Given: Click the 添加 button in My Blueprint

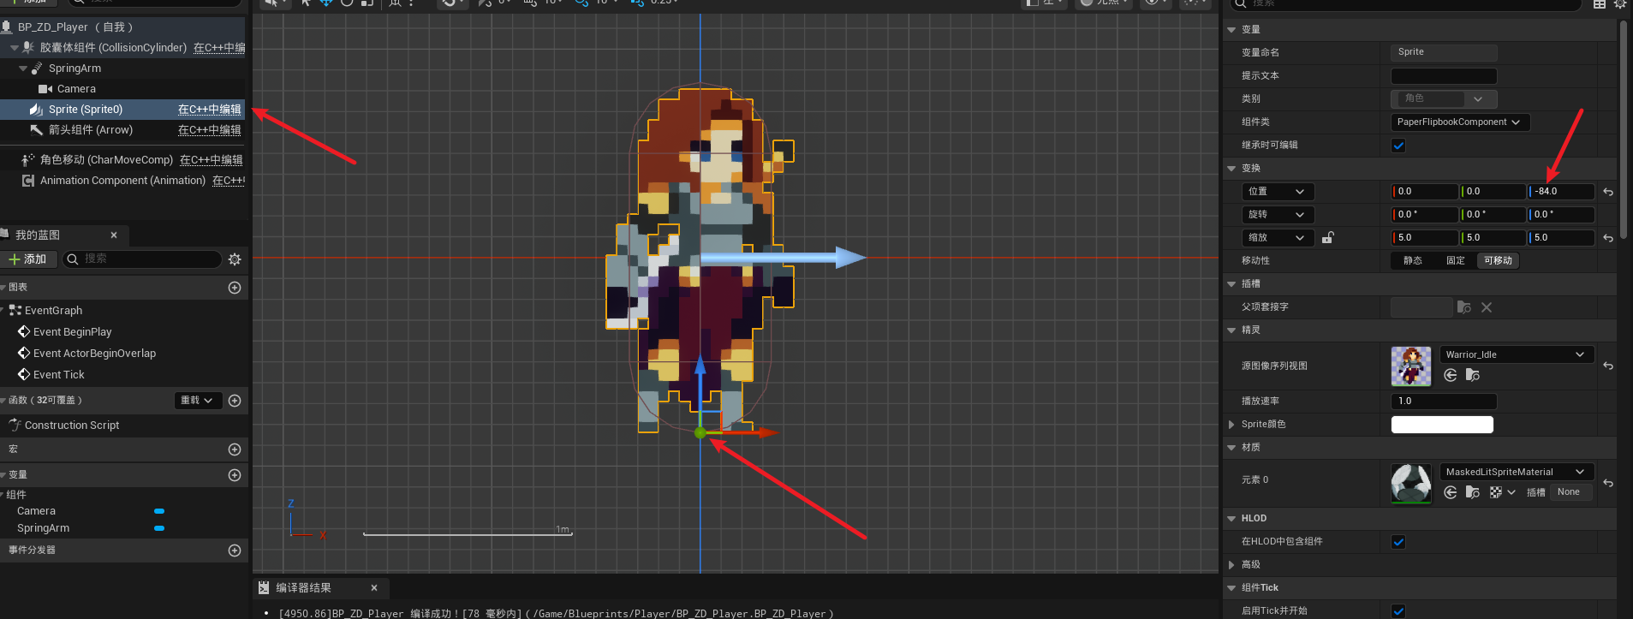Looking at the screenshot, I should 27,259.
